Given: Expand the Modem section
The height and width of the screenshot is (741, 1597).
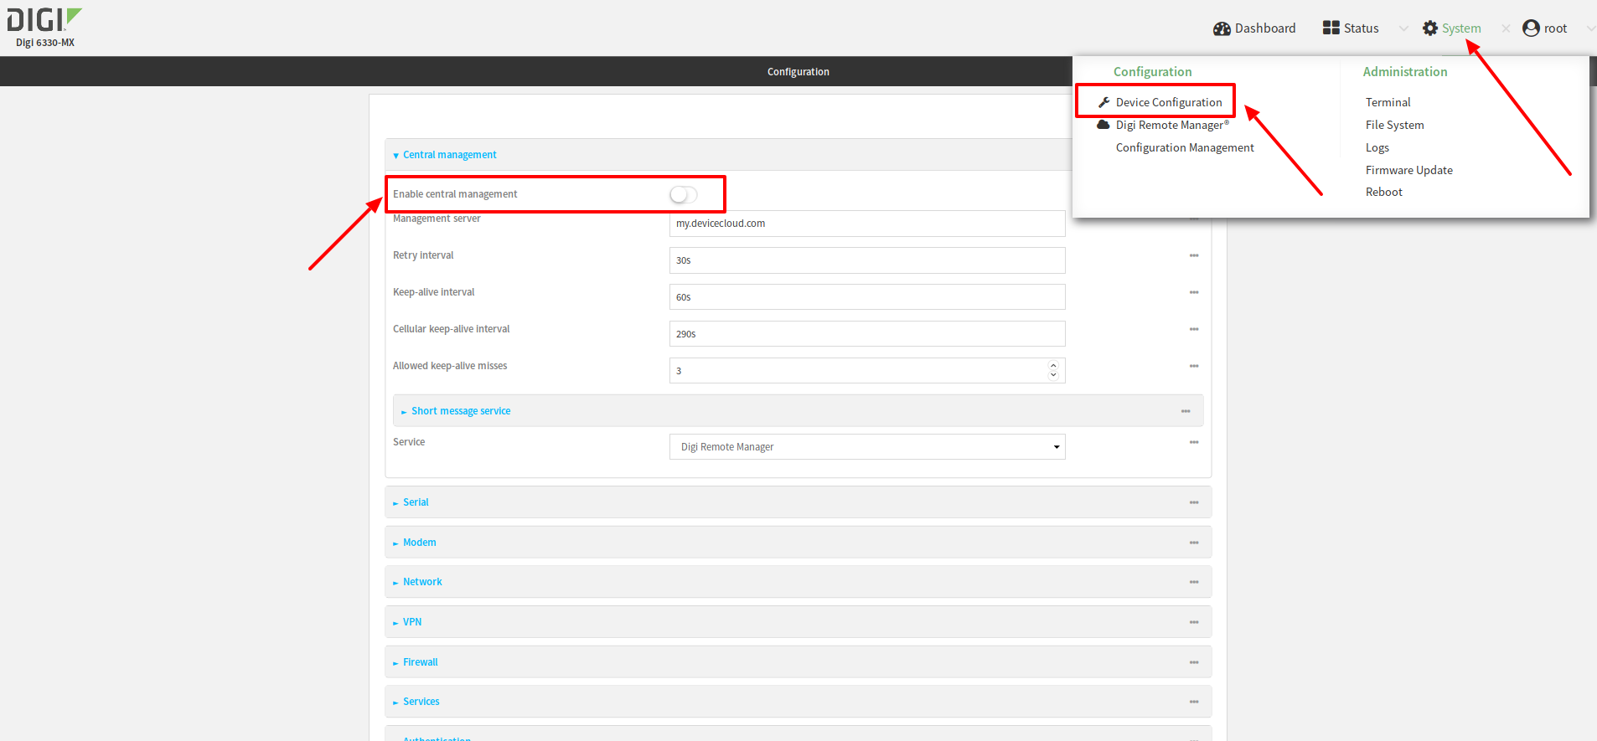Looking at the screenshot, I should pos(419,543).
